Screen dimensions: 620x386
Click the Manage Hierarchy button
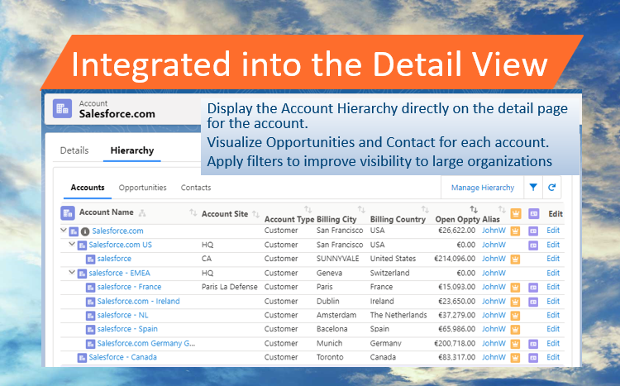[482, 188]
